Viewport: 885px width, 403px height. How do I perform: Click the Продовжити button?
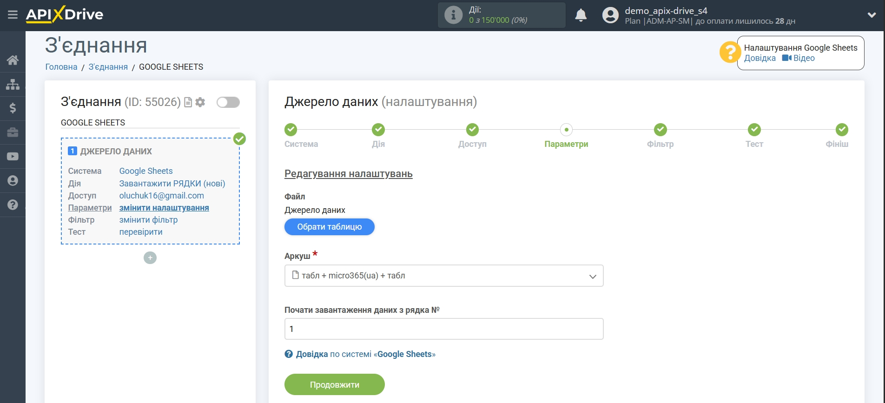(x=335, y=384)
